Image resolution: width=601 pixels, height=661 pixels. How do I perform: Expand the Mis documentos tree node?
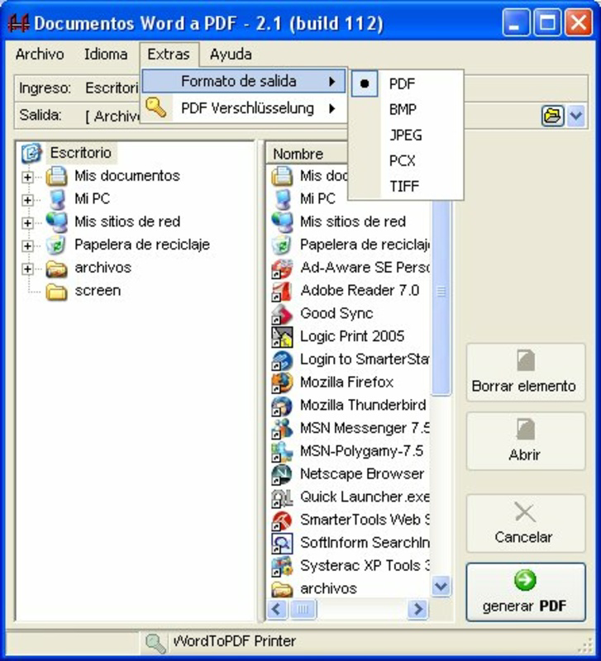click(27, 177)
